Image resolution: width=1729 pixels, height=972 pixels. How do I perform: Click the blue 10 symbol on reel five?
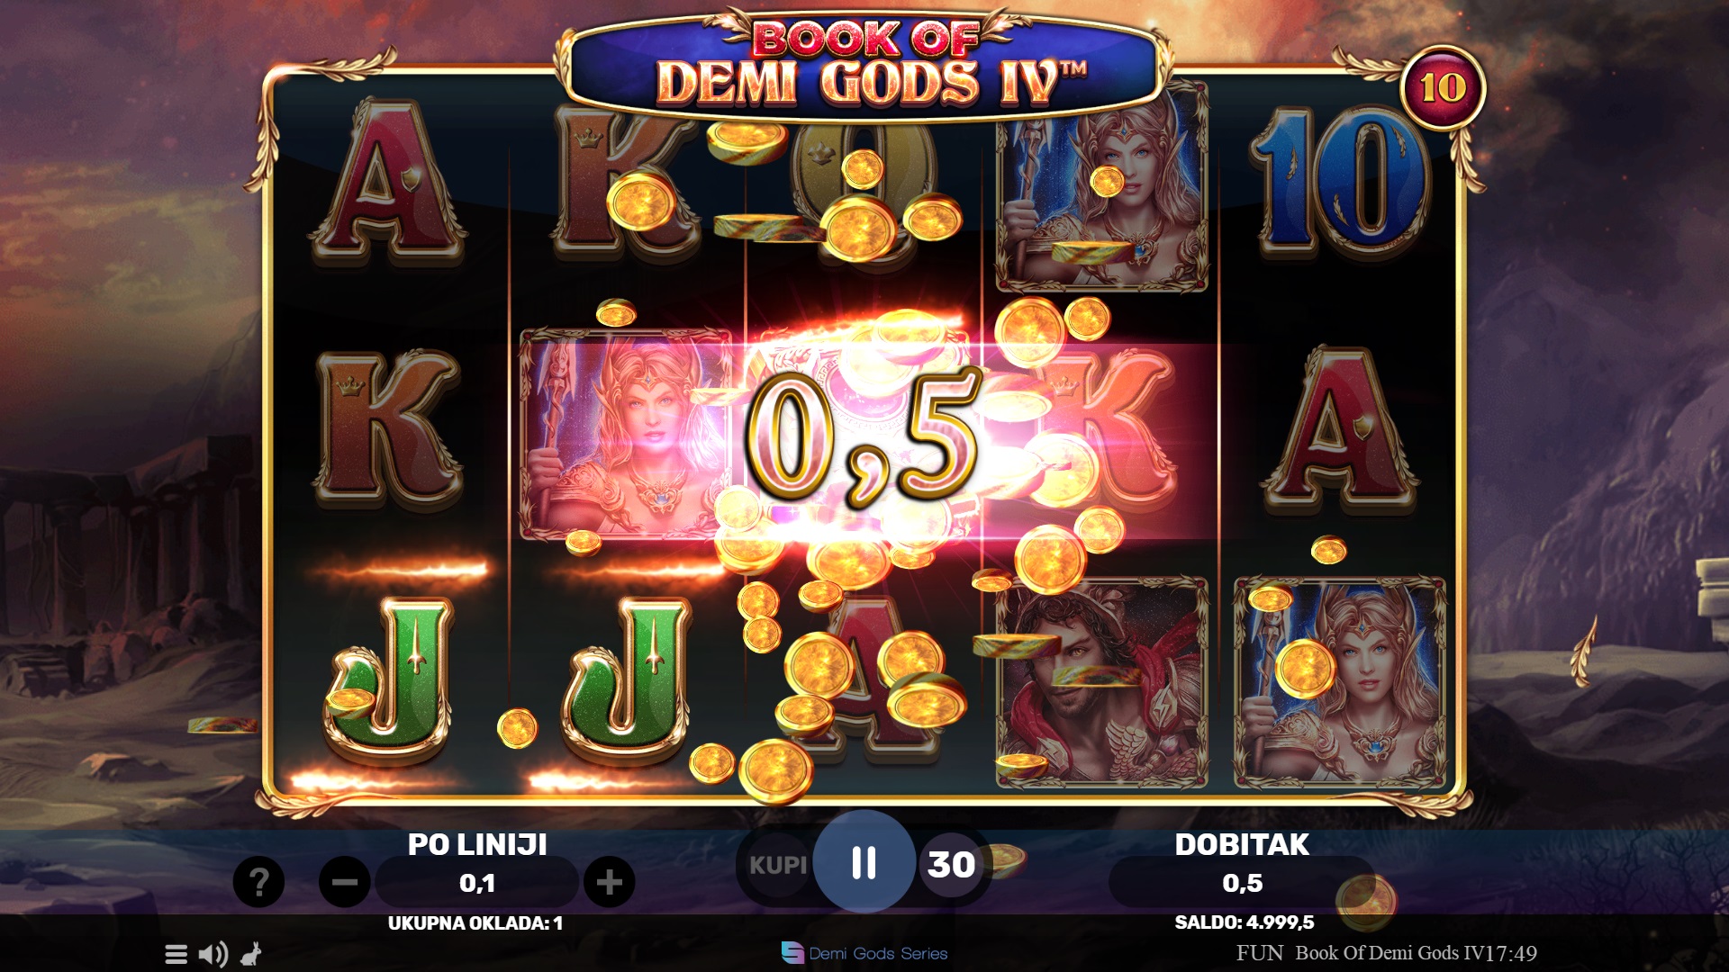(1339, 184)
